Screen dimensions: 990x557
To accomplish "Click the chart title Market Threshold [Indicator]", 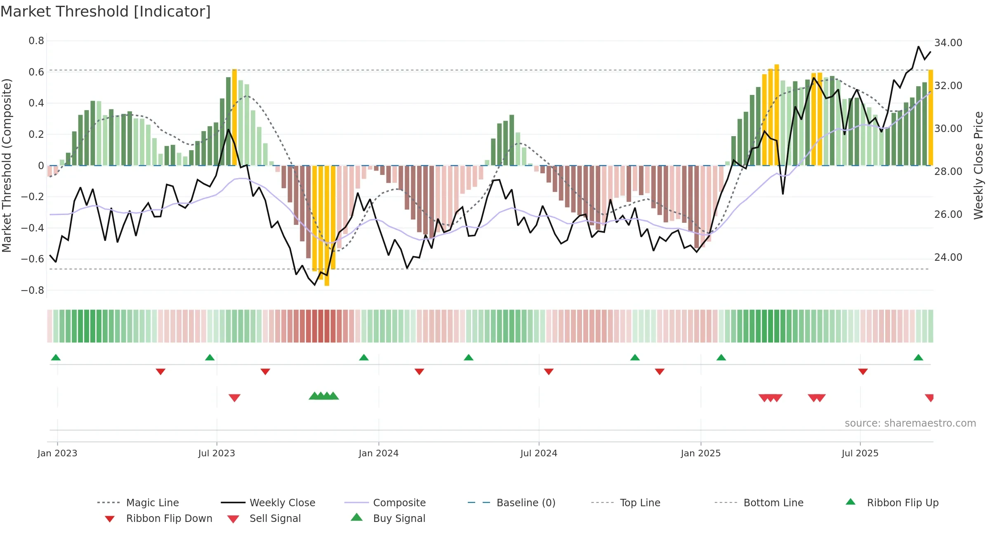I will coord(105,12).
